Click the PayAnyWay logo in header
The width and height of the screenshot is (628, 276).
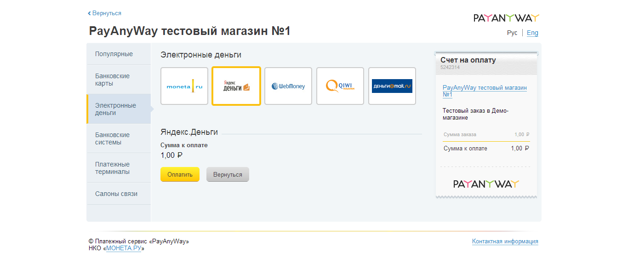506,18
